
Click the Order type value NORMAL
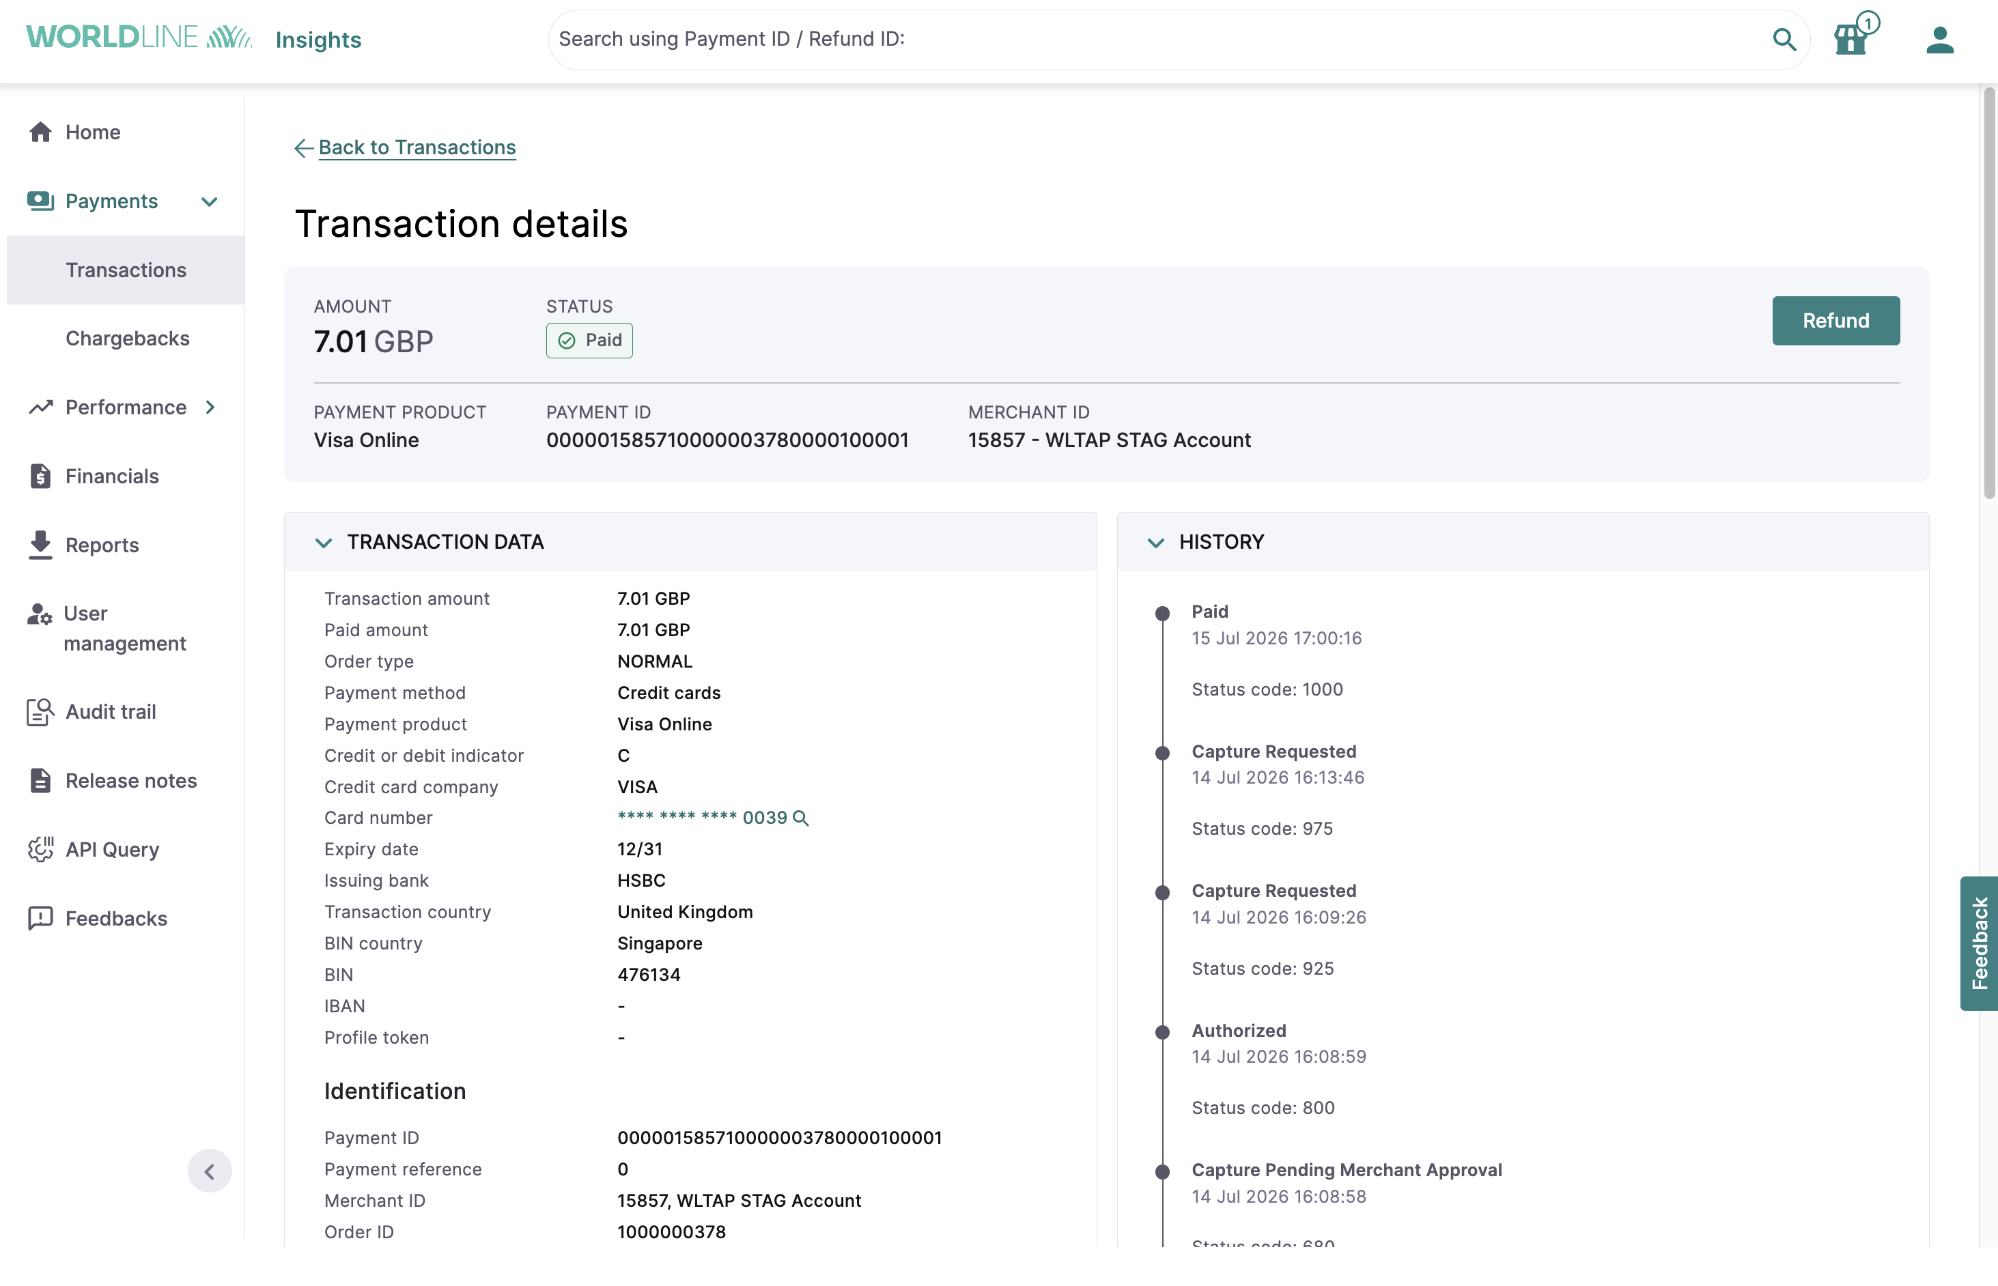pos(654,661)
